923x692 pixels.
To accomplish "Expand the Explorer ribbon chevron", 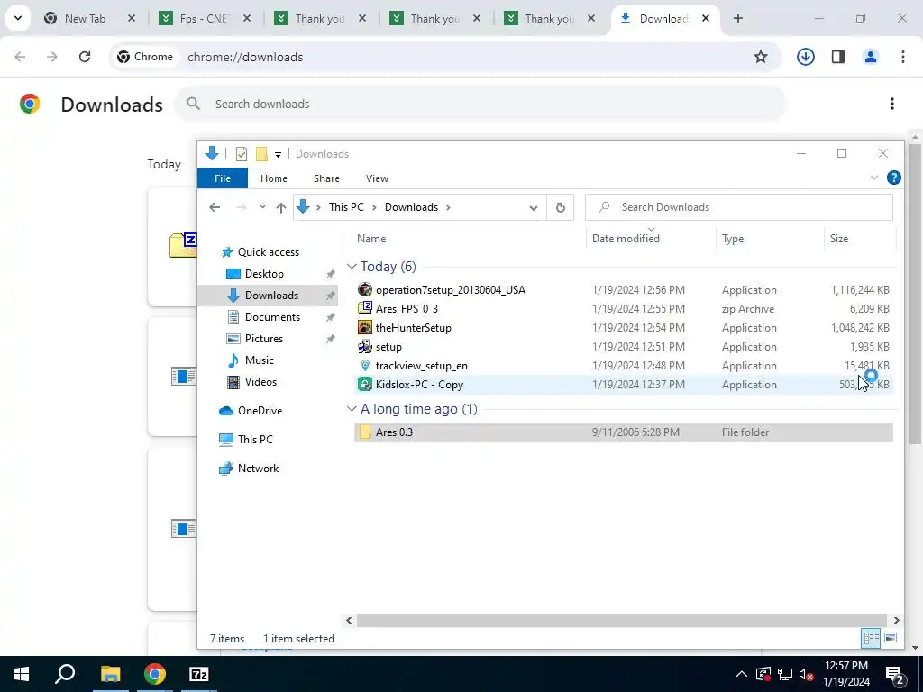I will [x=874, y=178].
